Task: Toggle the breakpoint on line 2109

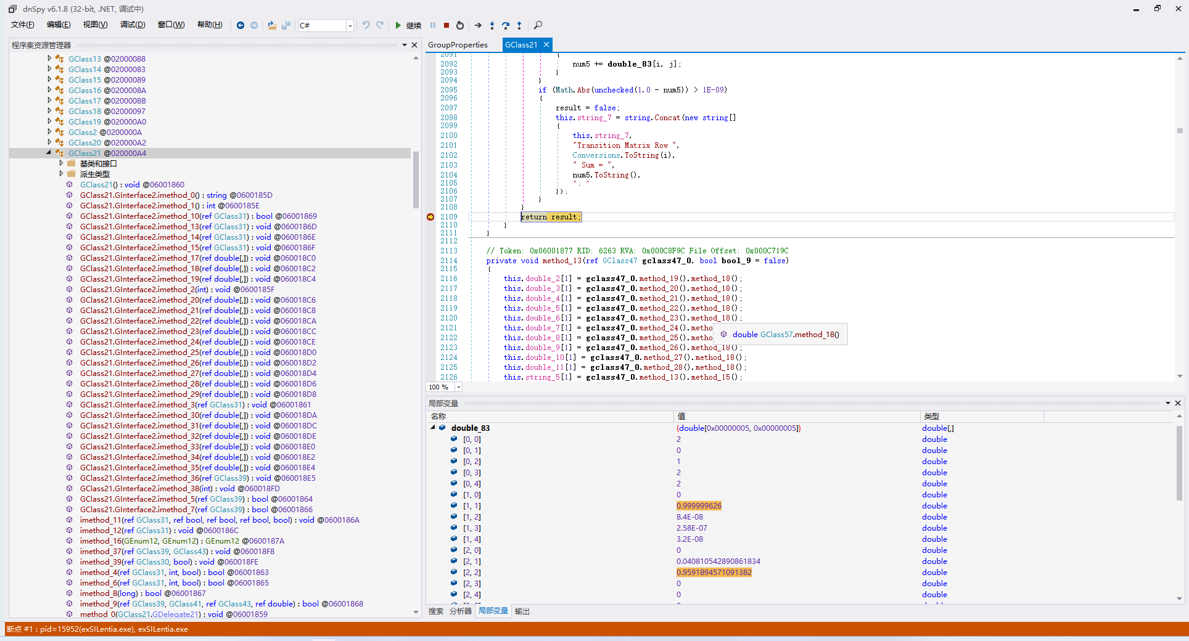Action: [x=430, y=217]
